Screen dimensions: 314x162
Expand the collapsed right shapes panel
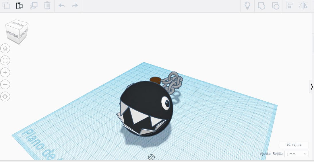[312, 86]
